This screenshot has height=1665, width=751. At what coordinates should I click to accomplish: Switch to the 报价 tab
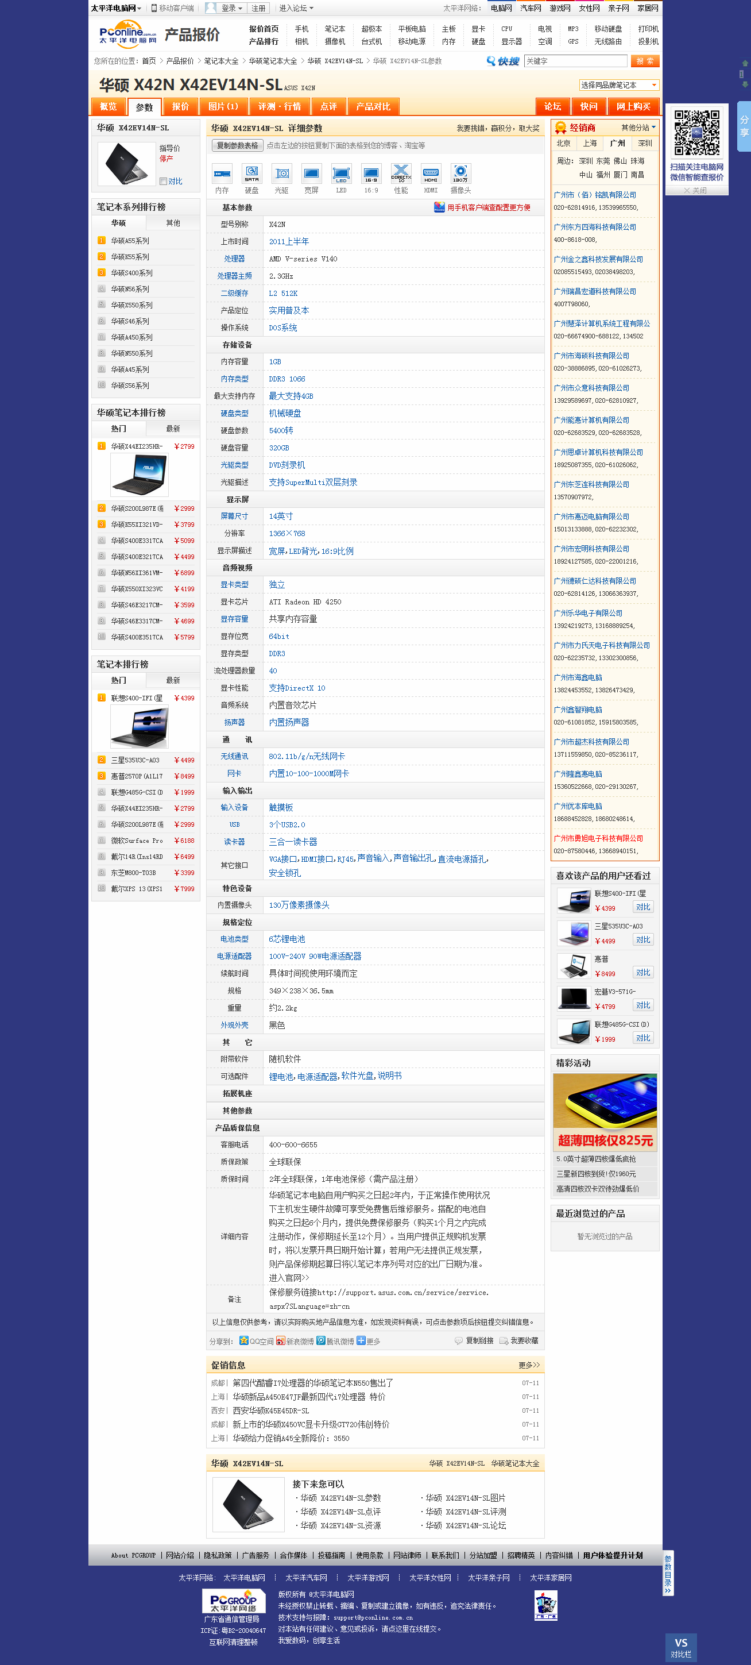pos(180,106)
